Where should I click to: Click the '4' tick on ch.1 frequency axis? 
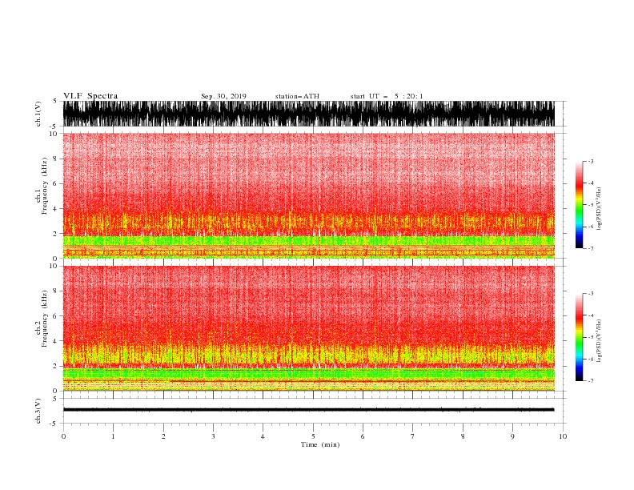(x=56, y=209)
